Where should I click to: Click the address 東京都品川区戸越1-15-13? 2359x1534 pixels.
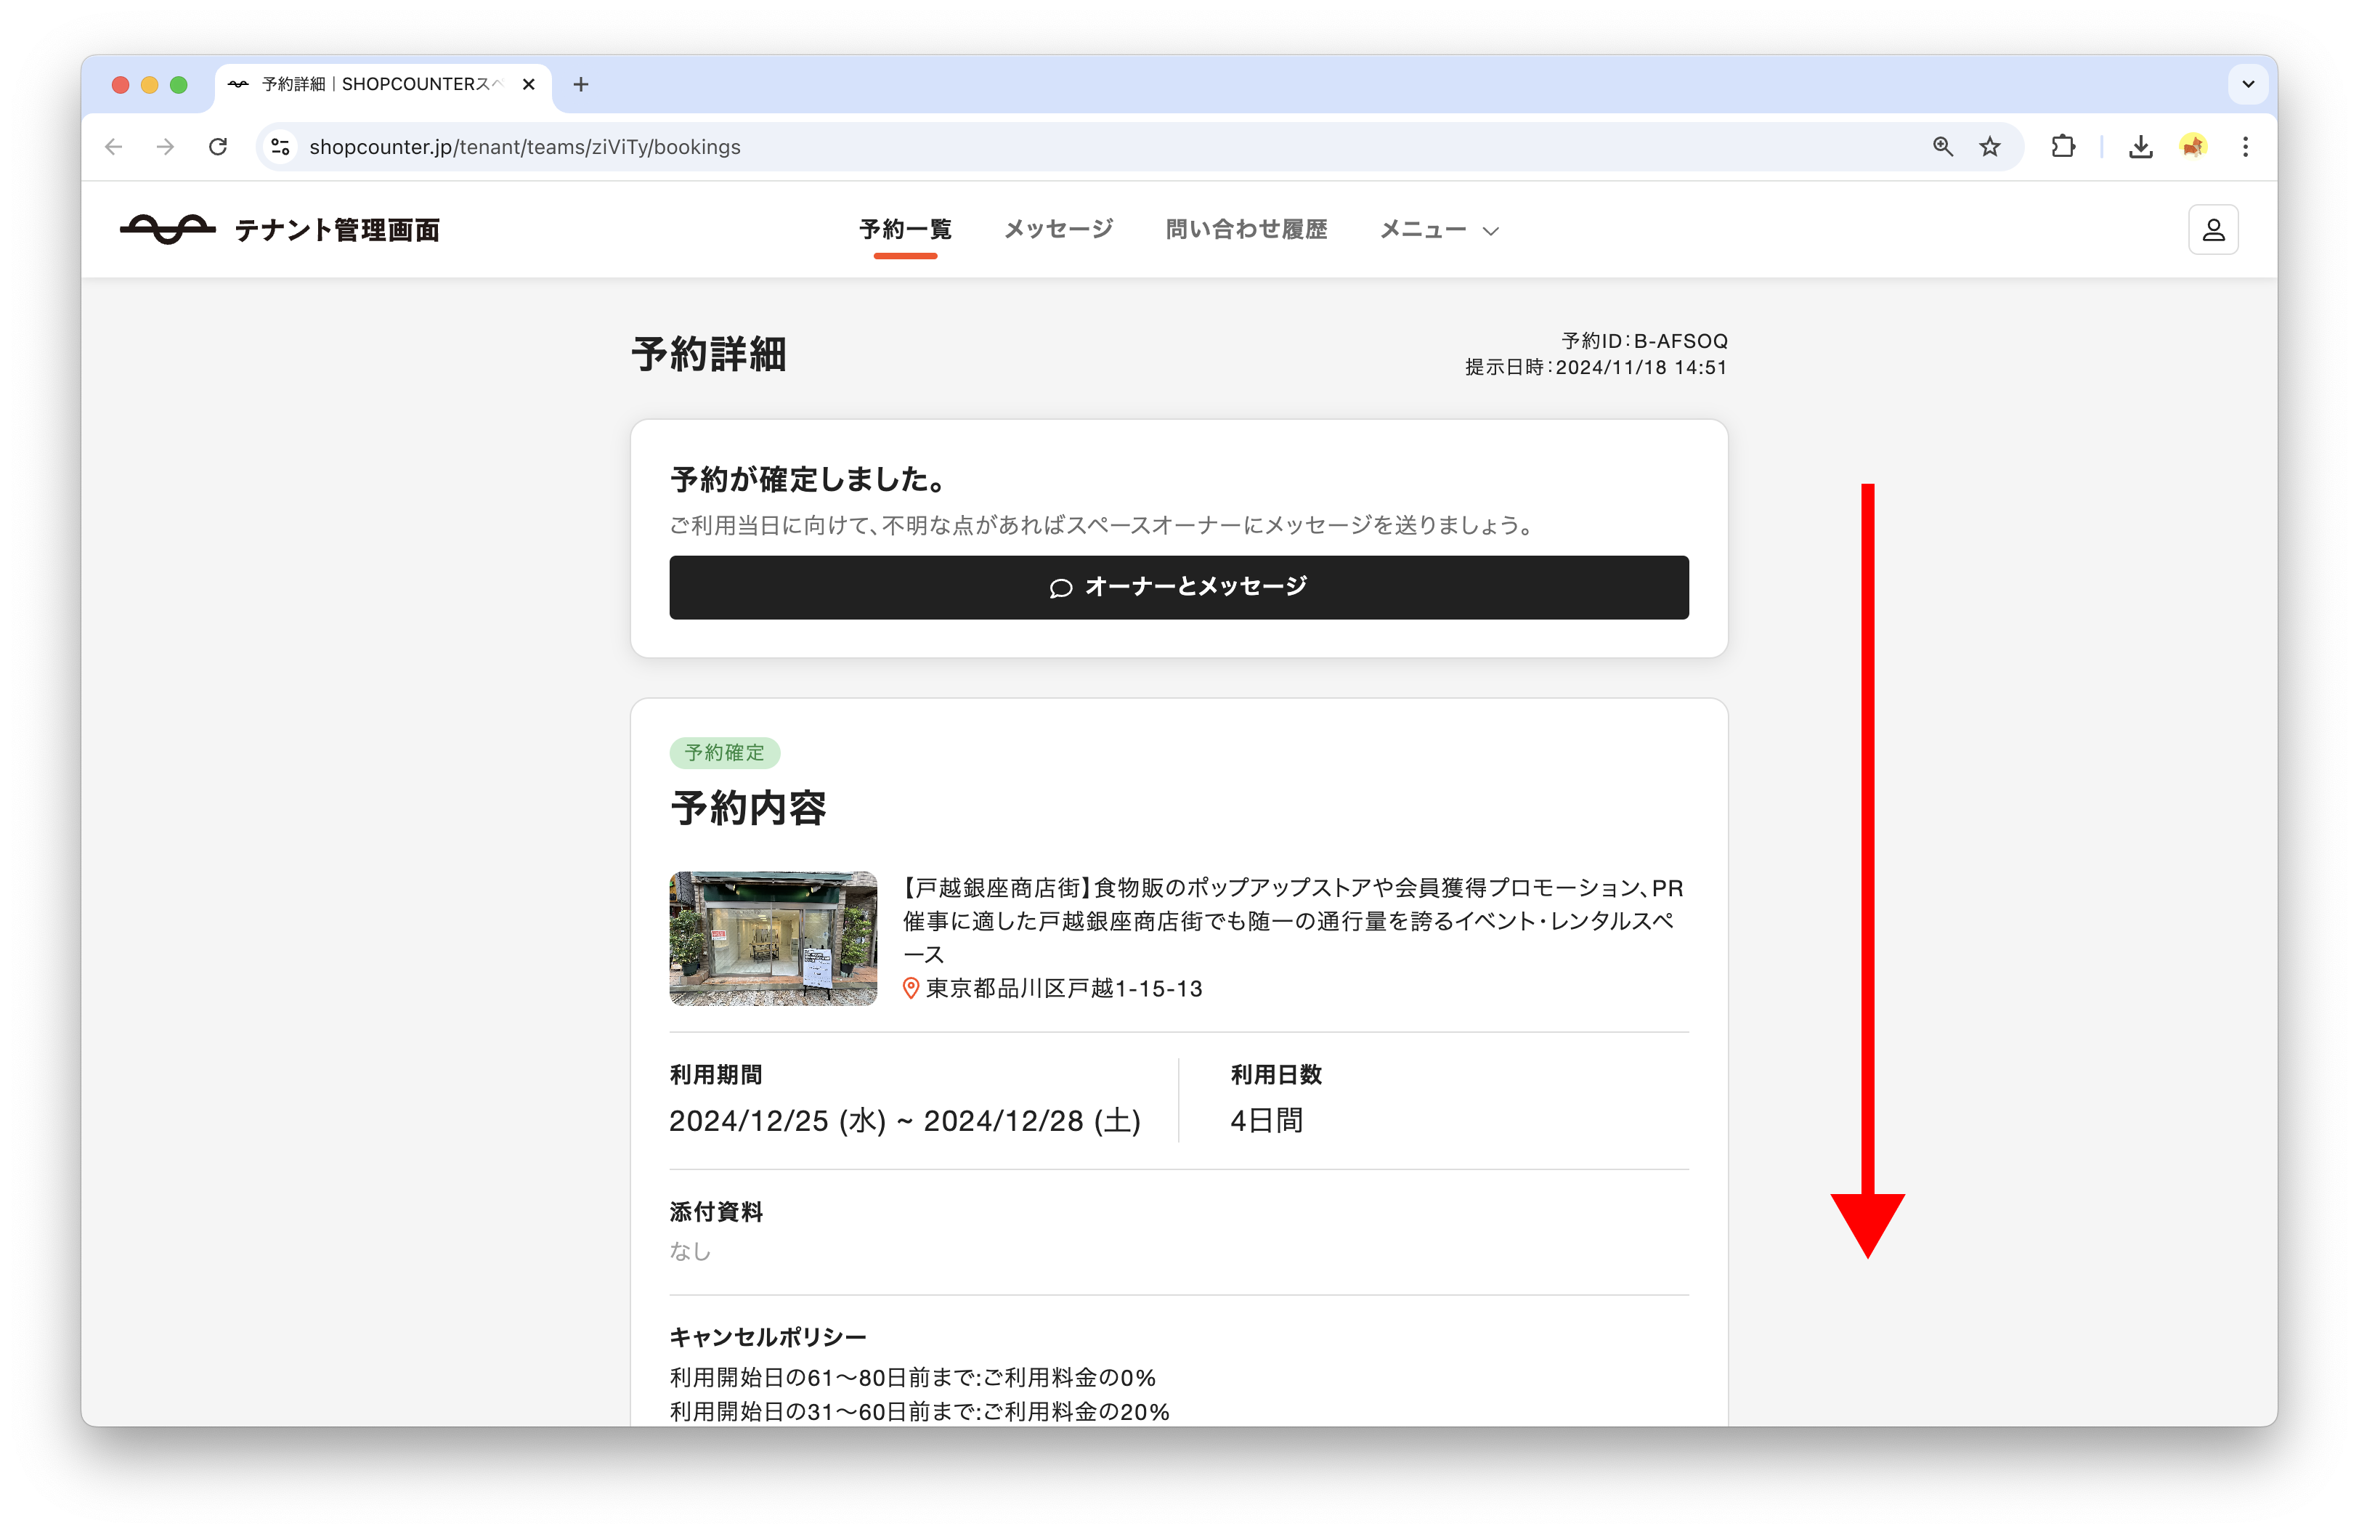(x=1063, y=988)
